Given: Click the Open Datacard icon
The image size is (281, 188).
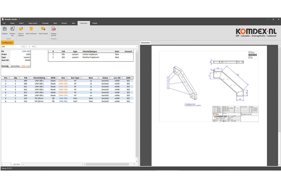Looking at the screenshot, I should (31, 28).
